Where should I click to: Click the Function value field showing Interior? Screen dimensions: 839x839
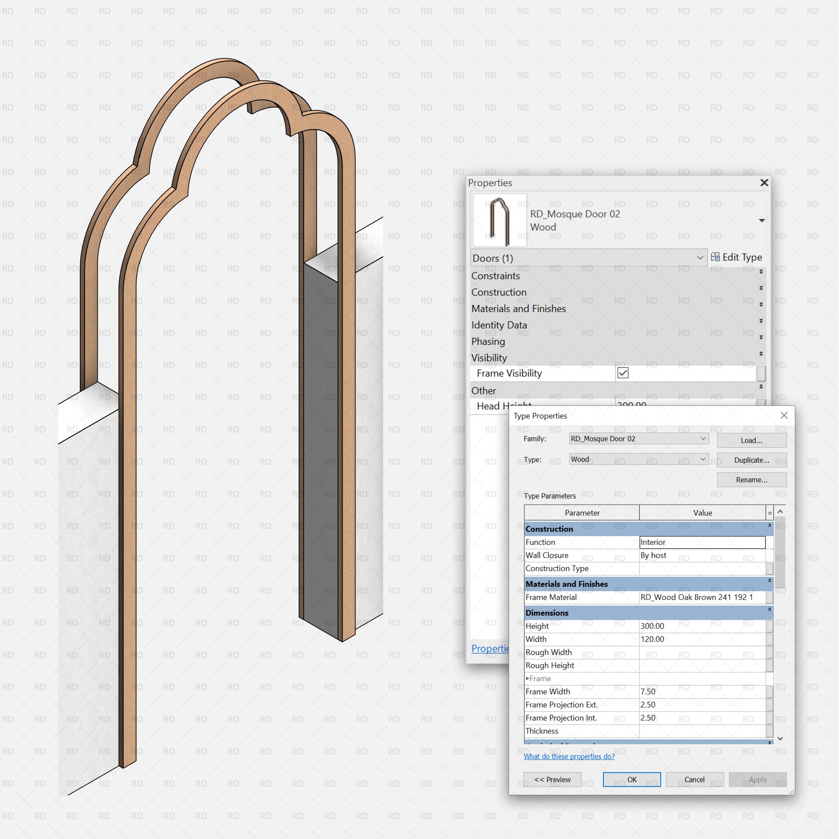[x=702, y=542]
